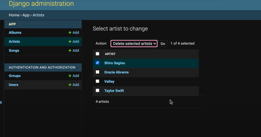Open Artists in the sidebar
The image size is (261, 137).
[x=14, y=42]
